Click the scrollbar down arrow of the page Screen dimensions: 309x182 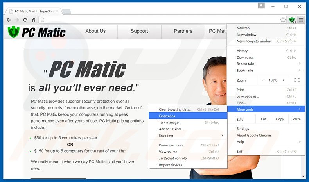point(303,176)
